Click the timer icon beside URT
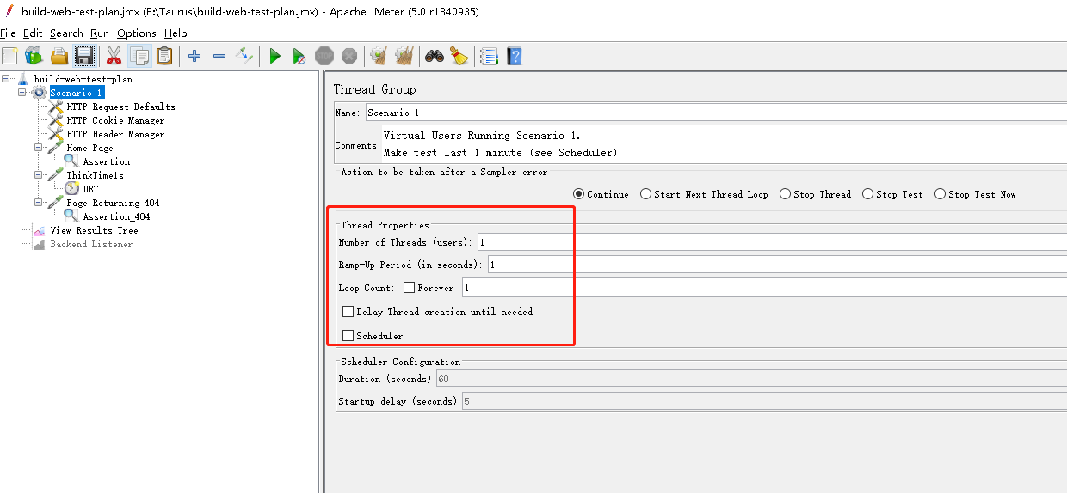 tap(72, 189)
